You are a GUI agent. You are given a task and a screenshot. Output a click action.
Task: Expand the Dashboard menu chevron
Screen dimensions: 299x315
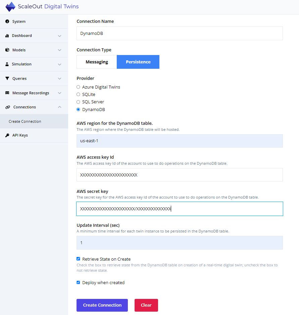59,36
